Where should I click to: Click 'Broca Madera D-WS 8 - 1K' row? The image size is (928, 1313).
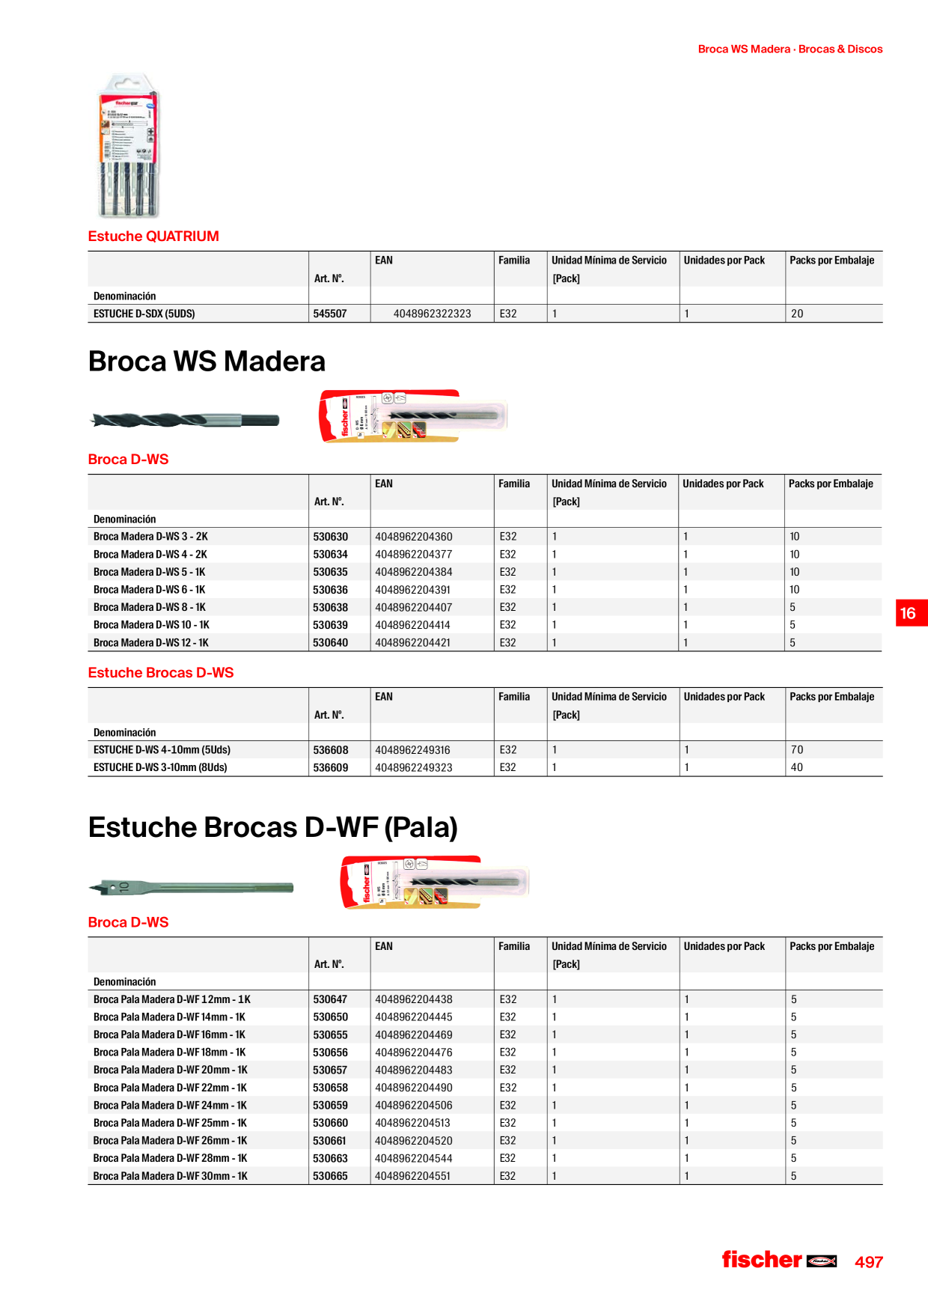pyautogui.click(x=484, y=607)
